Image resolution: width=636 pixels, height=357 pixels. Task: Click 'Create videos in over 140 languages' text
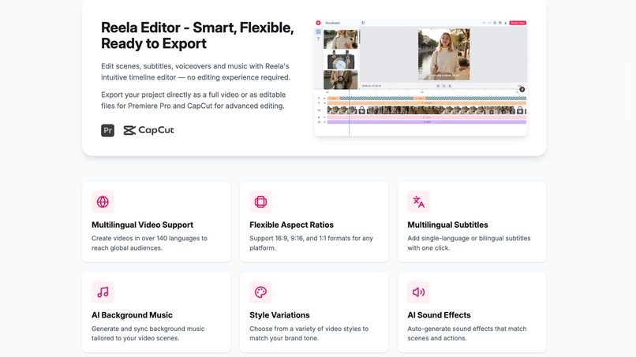(149, 244)
